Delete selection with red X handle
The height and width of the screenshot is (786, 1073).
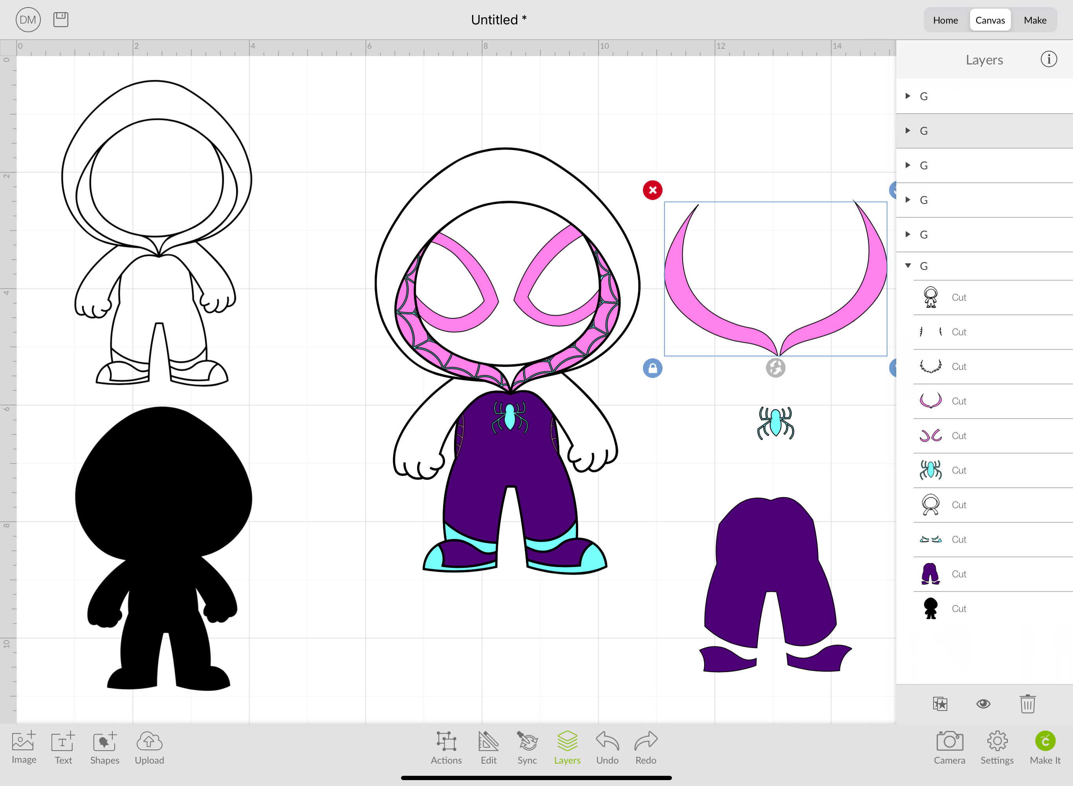(652, 190)
